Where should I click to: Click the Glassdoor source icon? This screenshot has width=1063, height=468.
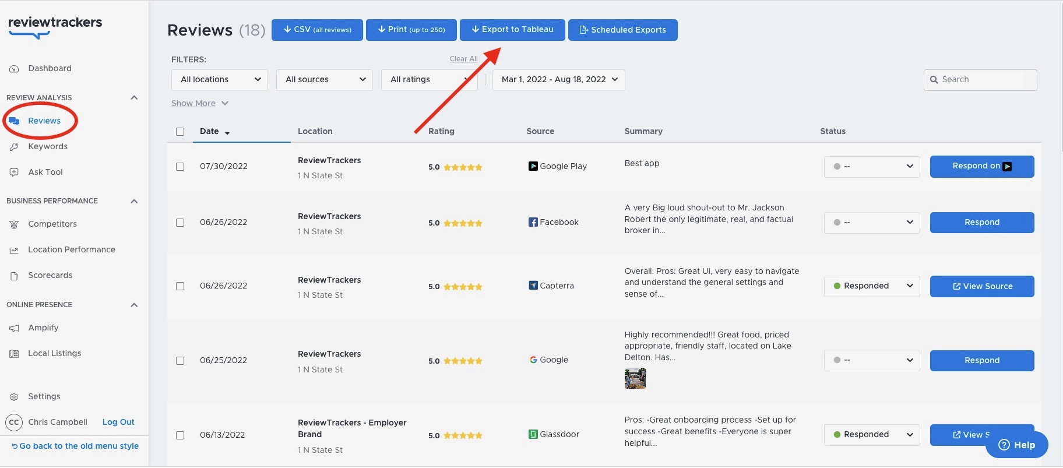tap(533, 434)
